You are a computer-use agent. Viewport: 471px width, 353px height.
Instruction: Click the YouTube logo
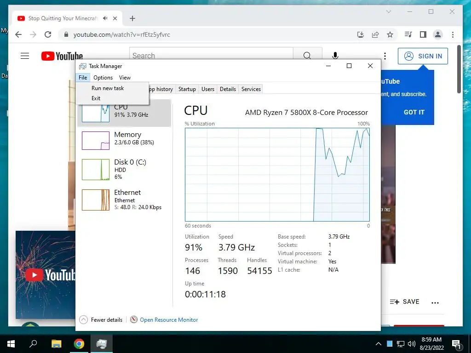[62, 56]
